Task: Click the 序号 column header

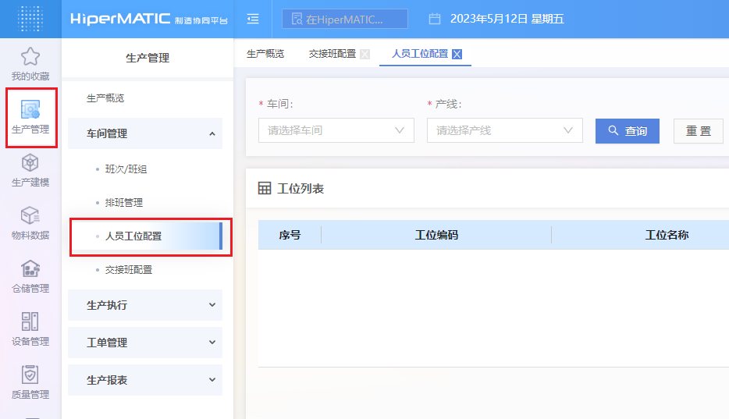Action: click(x=290, y=235)
